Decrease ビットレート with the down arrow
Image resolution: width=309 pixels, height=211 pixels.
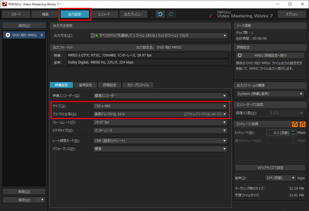coord(293,134)
